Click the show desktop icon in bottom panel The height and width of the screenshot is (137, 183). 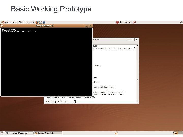click(2, 133)
